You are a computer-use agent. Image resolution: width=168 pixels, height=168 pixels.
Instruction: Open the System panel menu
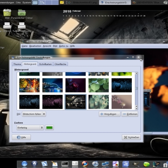tap(26, 3)
